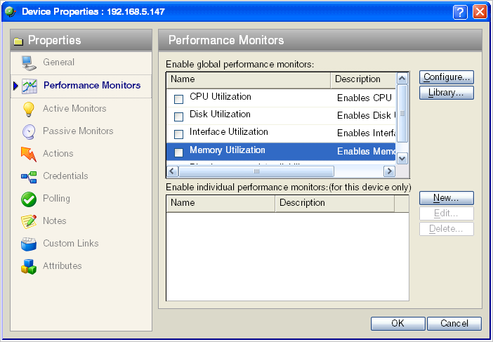Image resolution: width=493 pixels, height=342 pixels.
Task: Click the Passive Monitors clock icon
Action: pos(29,132)
